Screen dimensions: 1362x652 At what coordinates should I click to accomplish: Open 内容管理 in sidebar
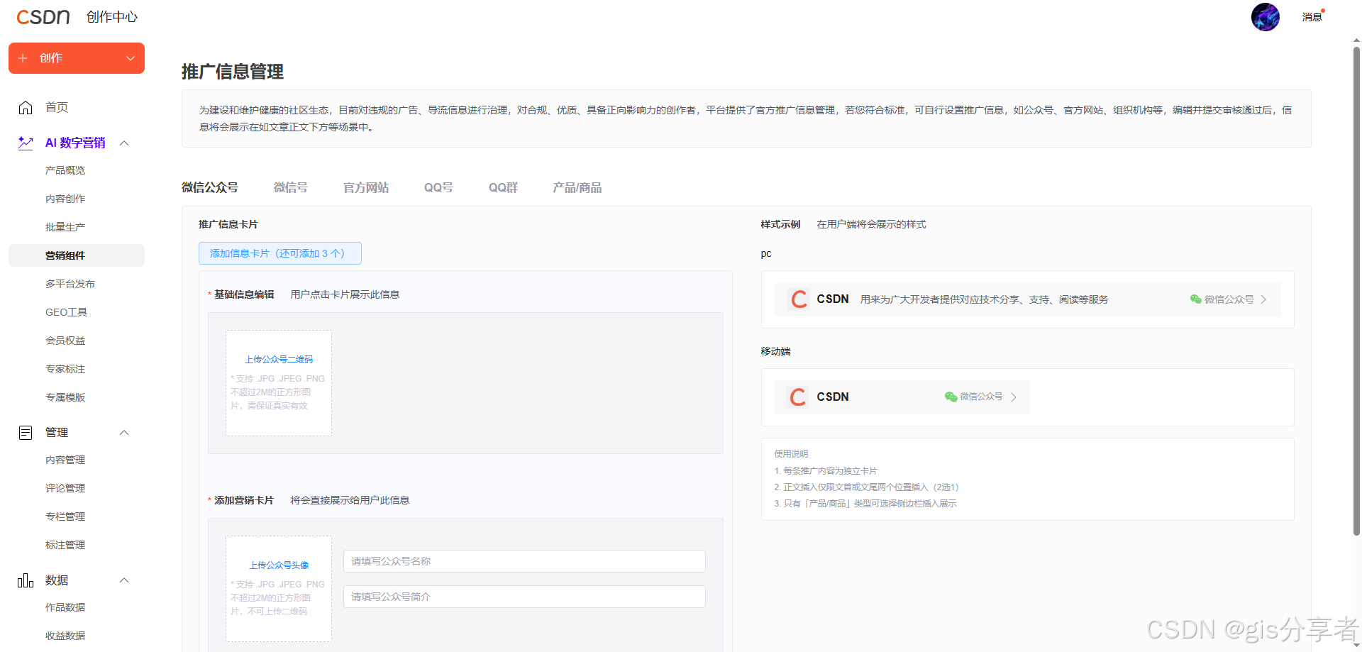point(65,460)
